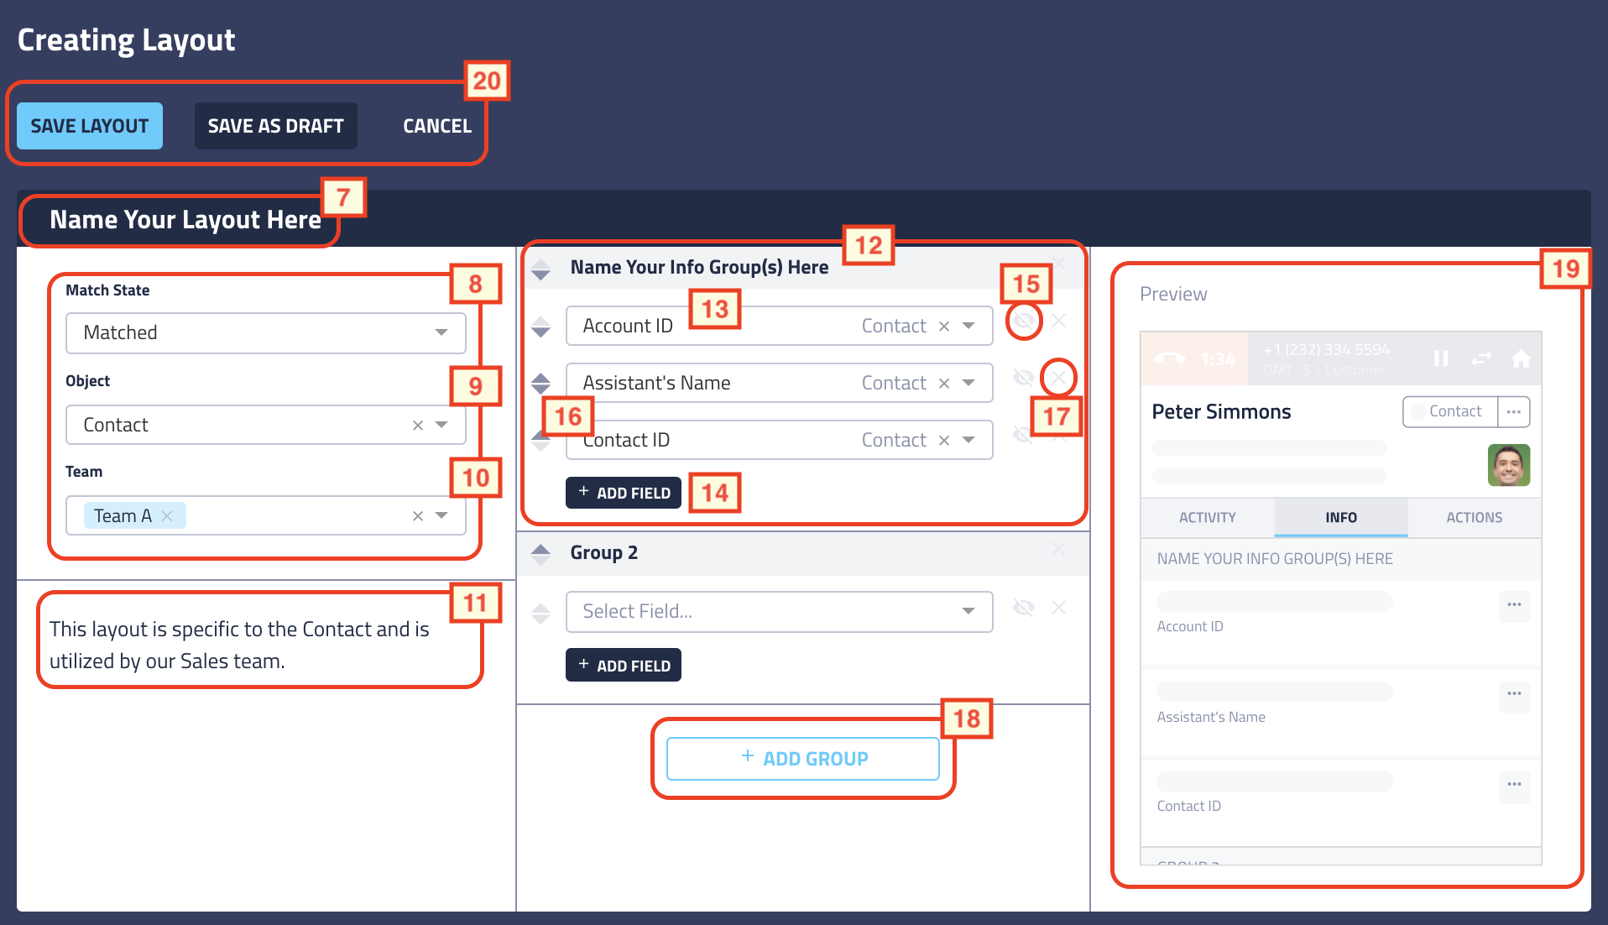This screenshot has height=925, width=1608.
Task: Click the reorder arrows for Group 2
Action: point(541,552)
